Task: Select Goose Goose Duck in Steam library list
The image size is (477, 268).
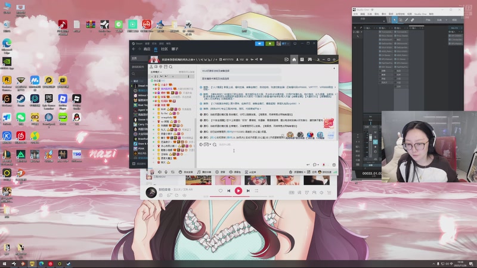Action: pyautogui.click(x=140, y=120)
